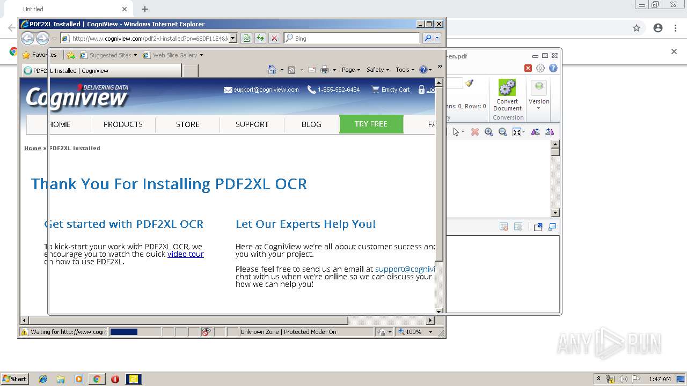The image size is (687, 386).
Task: Open the Windows Start menu
Action: [14, 378]
